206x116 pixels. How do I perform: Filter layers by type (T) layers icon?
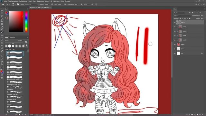coord(195,13)
